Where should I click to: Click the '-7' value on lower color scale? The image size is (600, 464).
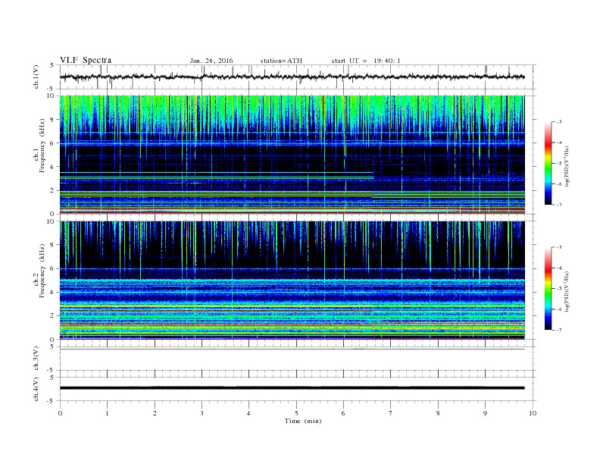[x=559, y=330]
